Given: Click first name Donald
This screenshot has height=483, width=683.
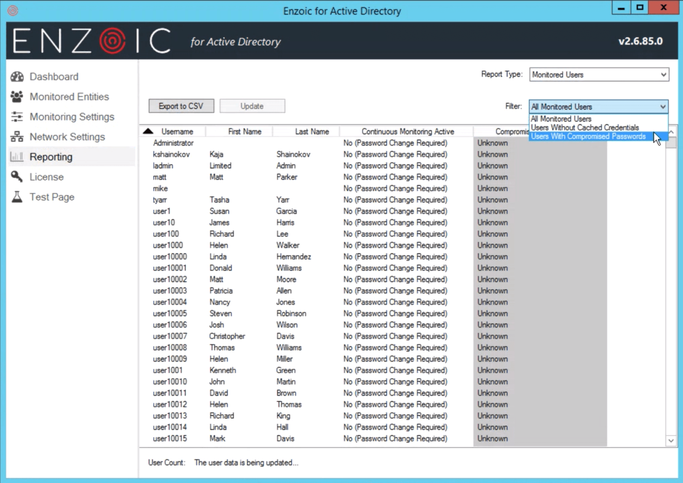Looking at the screenshot, I should pyautogui.click(x=221, y=268).
